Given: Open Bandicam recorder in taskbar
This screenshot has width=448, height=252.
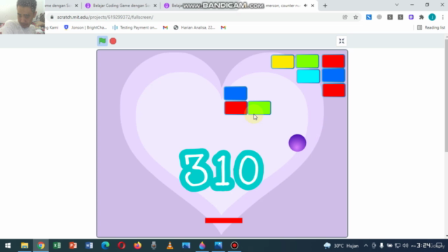Looking at the screenshot, I should (x=234, y=246).
